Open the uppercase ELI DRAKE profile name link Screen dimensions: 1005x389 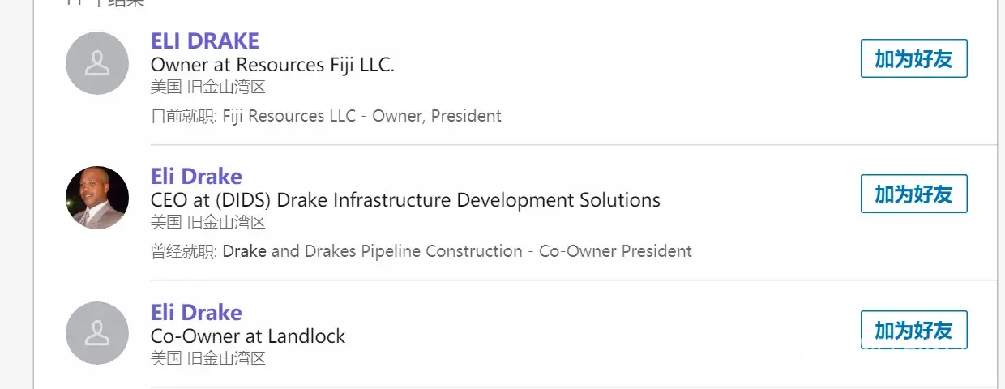pyautogui.click(x=205, y=41)
